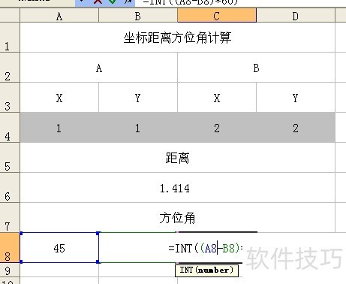This screenshot has width=346, height=284.
Task: Click the X cell in column A
Action: [59, 98]
